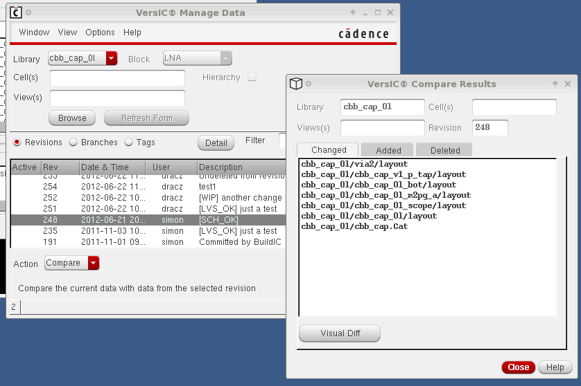Click the Visual Diff button

coord(340,333)
